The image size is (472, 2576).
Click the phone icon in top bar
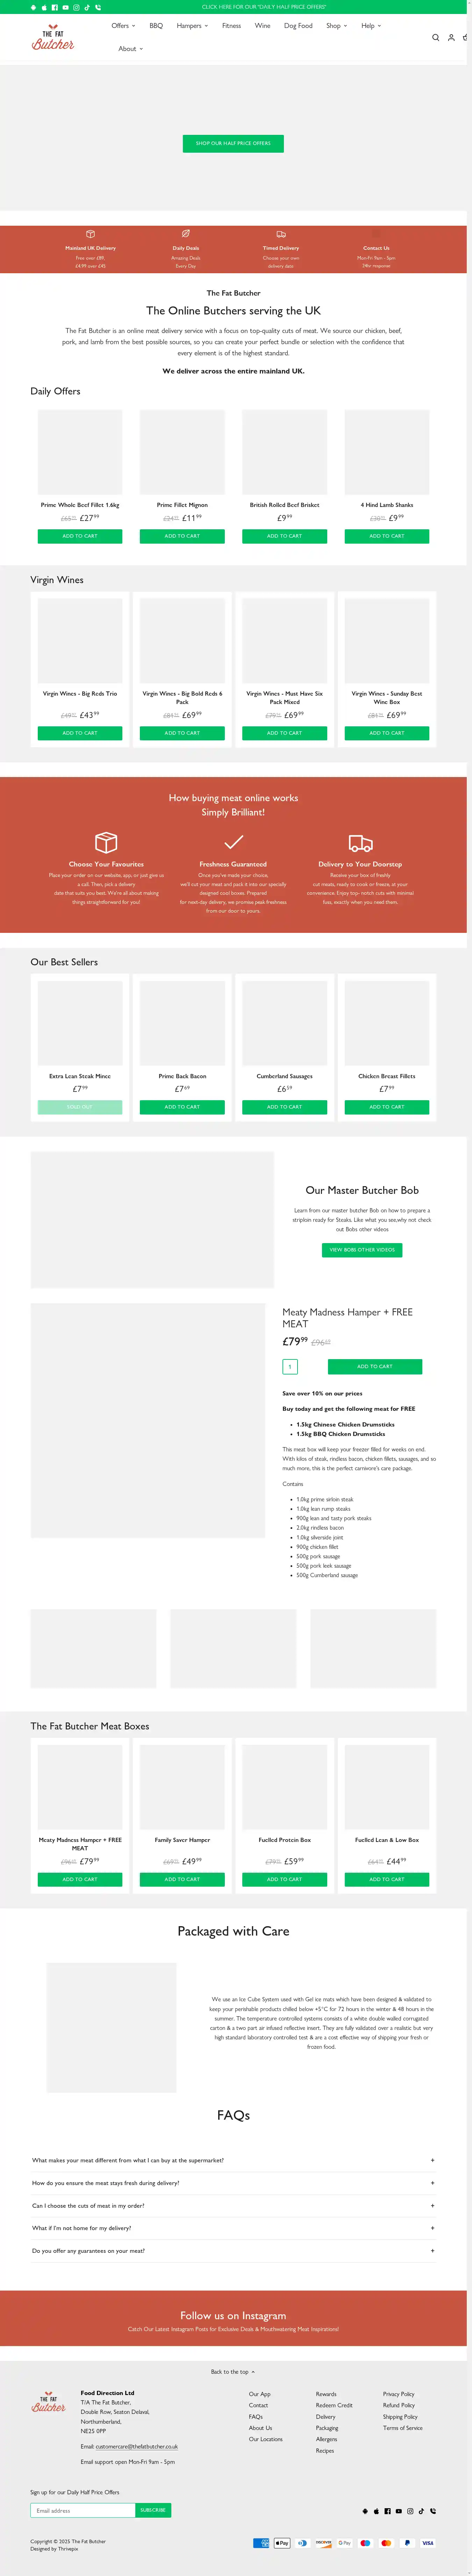pyautogui.click(x=98, y=7)
